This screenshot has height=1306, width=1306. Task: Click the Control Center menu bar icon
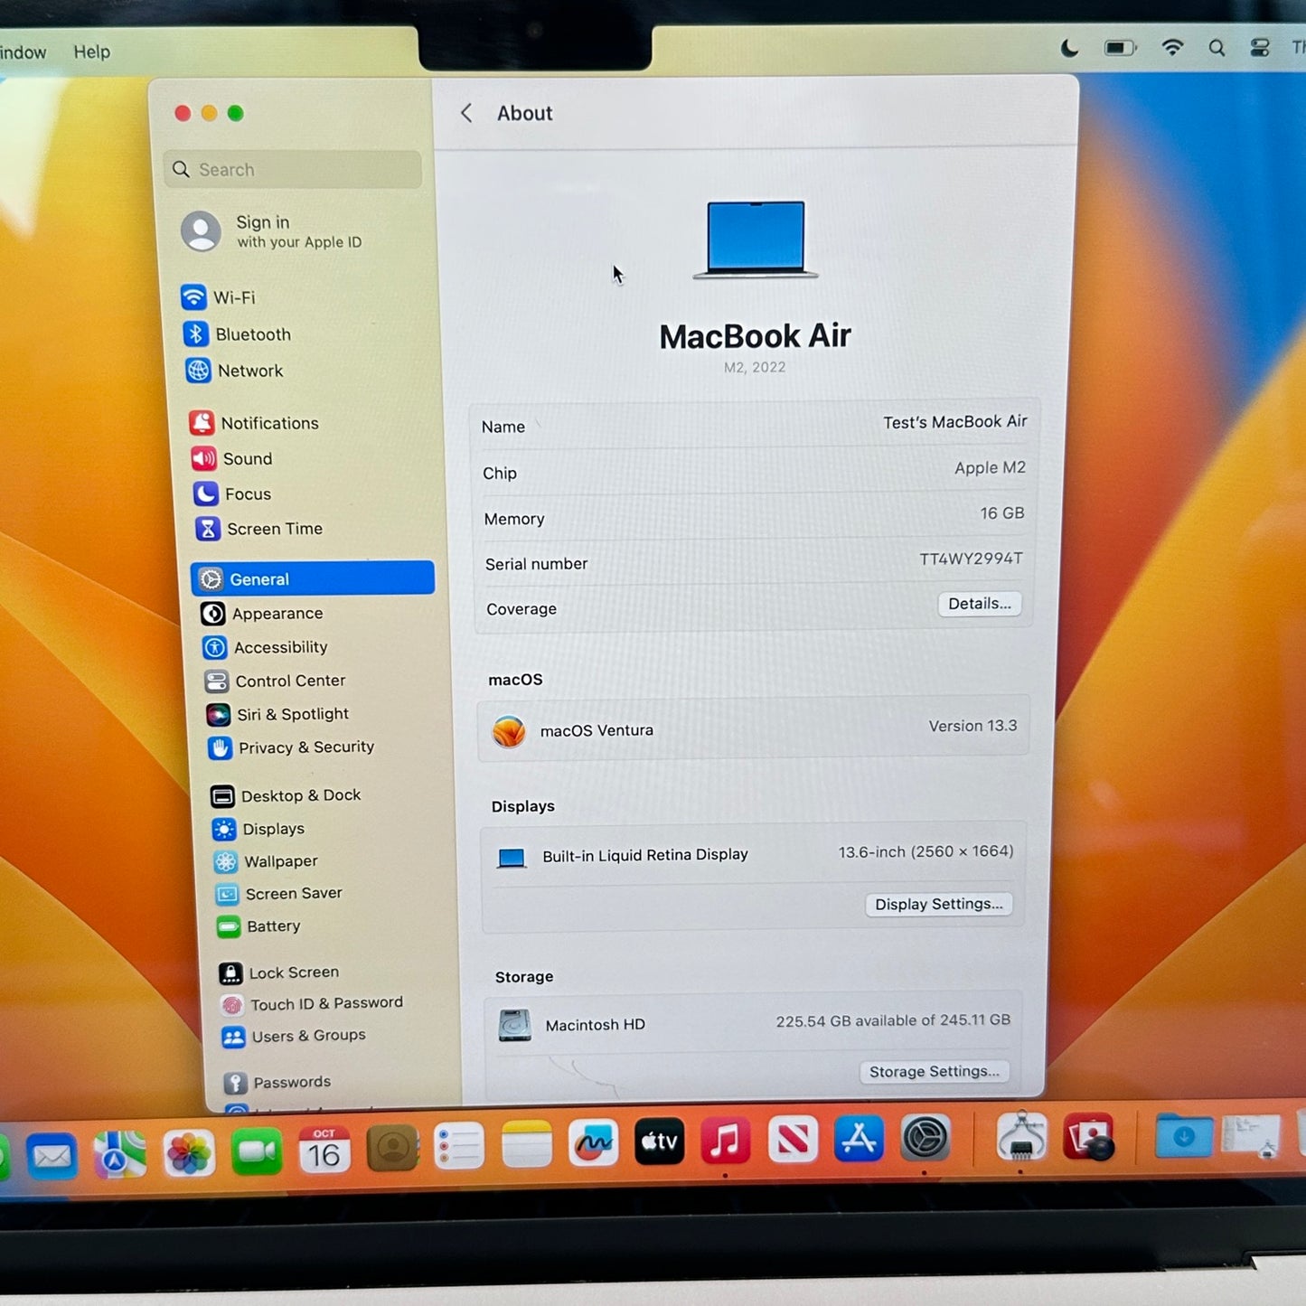[x=1260, y=49]
